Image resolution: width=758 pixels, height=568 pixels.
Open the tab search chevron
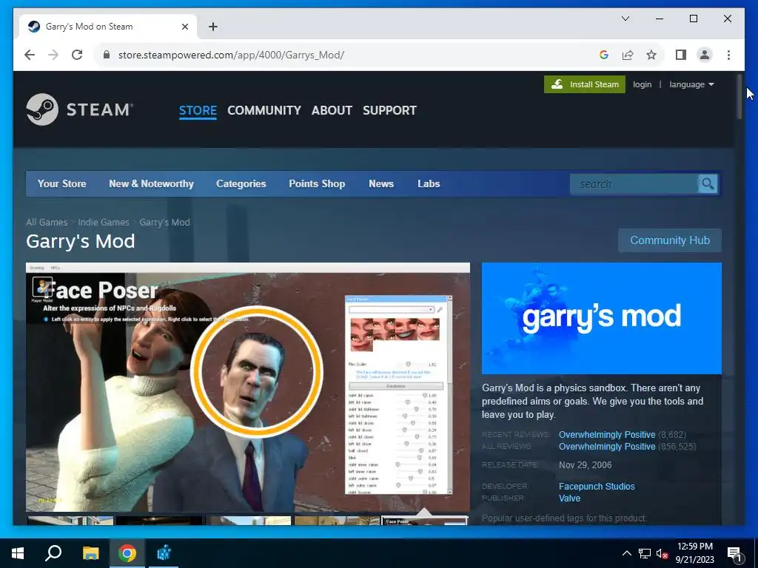coord(625,18)
